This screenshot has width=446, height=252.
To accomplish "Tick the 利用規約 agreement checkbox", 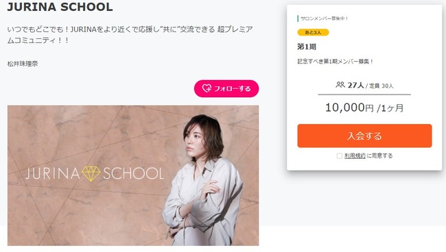I will (340, 156).
